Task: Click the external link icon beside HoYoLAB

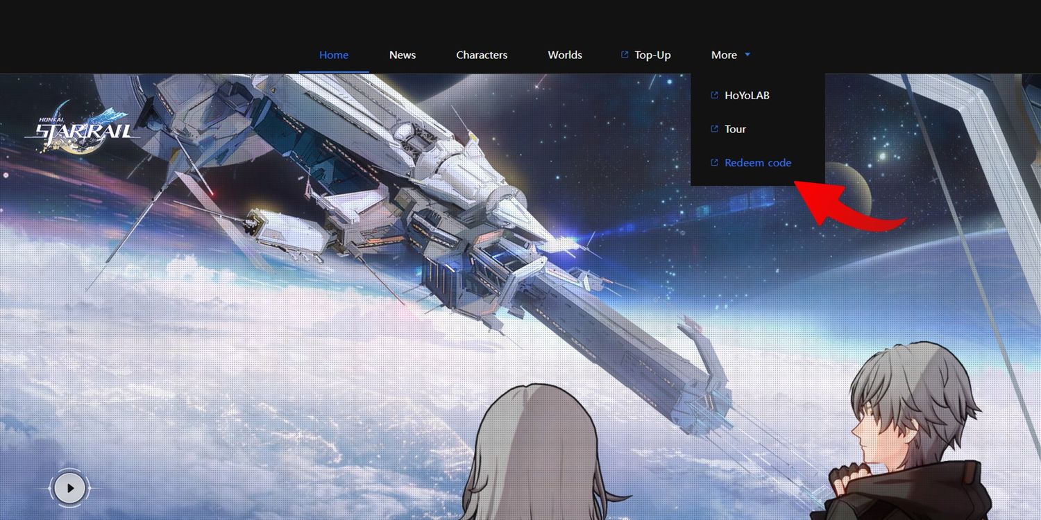Action: tap(715, 96)
